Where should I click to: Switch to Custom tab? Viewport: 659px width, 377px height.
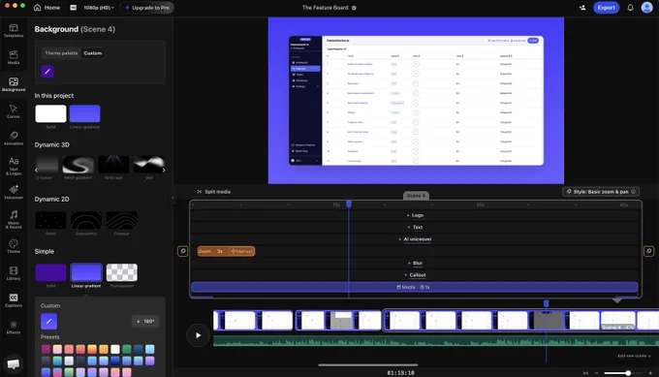click(x=93, y=53)
